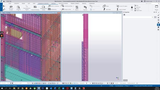Click the Tekla file menu logo
This screenshot has height=90, width=160.
tap(1, 1)
